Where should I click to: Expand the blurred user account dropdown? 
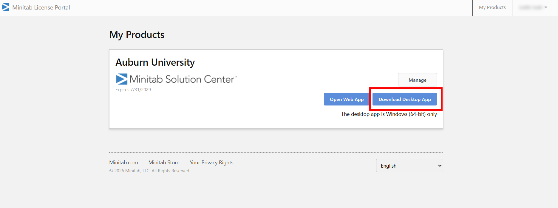pos(533,7)
